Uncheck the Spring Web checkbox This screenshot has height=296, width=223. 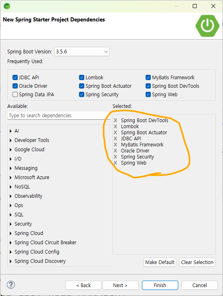tap(148, 94)
